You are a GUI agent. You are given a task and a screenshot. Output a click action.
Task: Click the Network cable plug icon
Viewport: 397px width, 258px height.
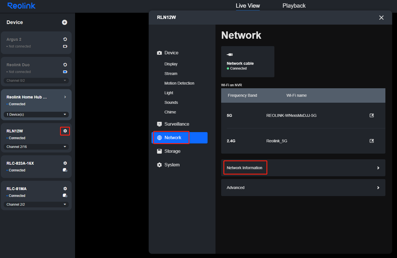230,55
